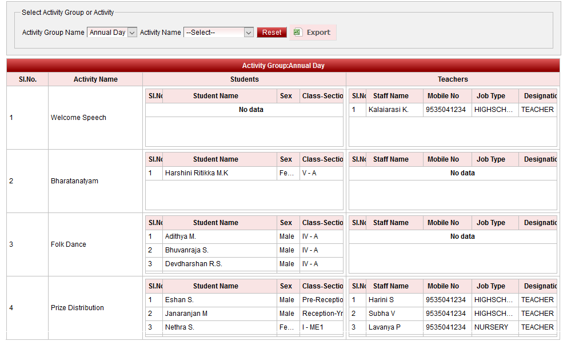
Task: Click the Export button label
Action: (x=318, y=33)
